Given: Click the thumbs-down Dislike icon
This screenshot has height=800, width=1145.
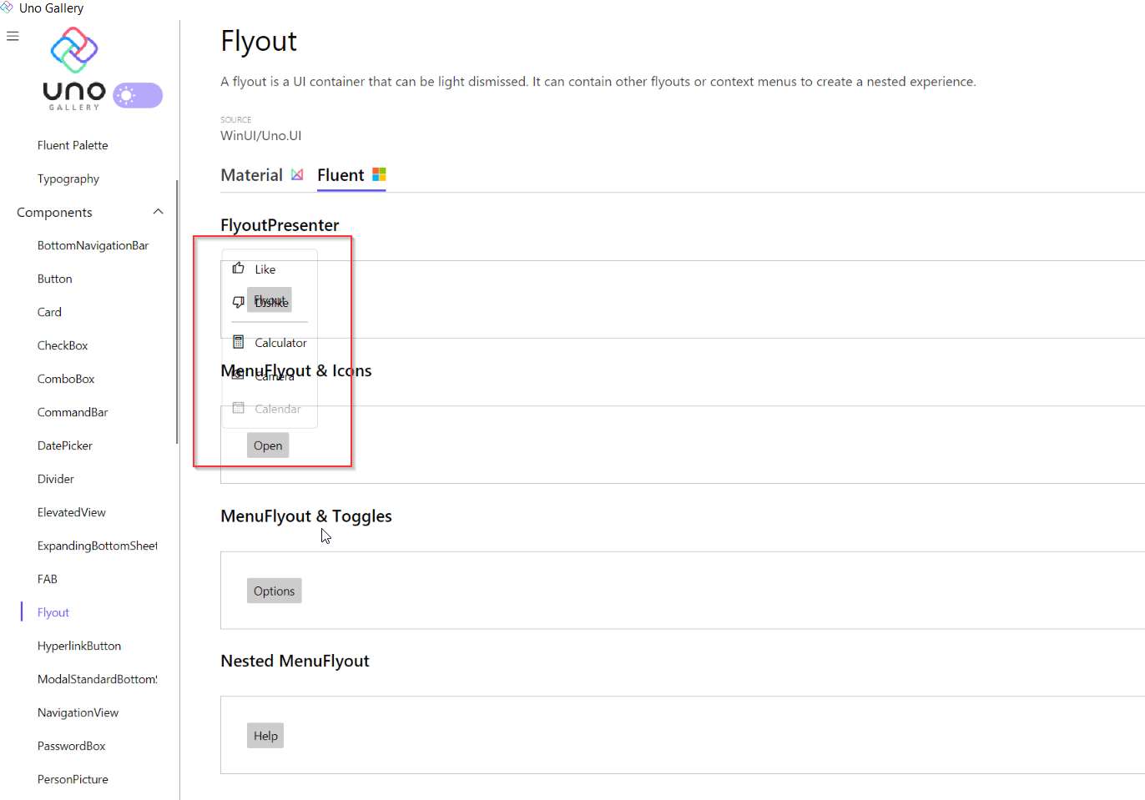Looking at the screenshot, I should [x=239, y=302].
